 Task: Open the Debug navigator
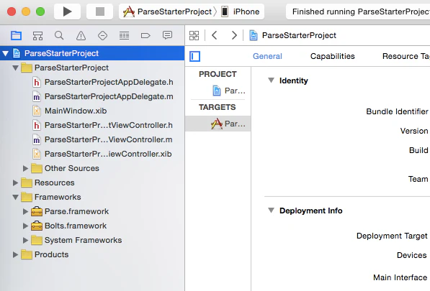click(124, 35)
